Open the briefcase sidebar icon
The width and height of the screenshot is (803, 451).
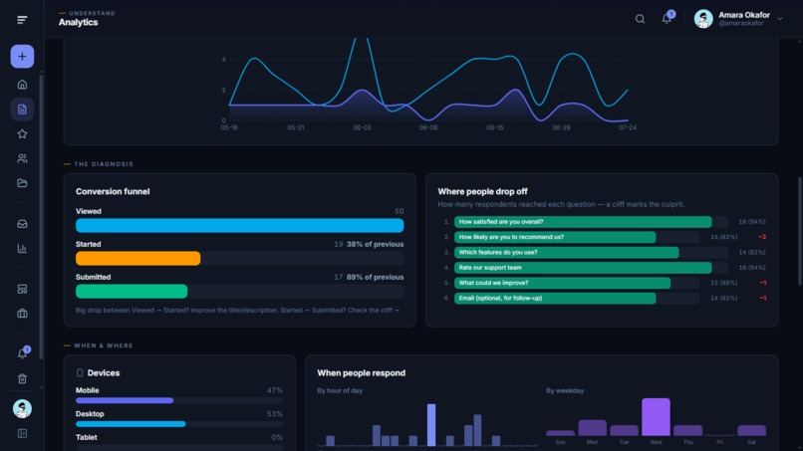[x=22, y=314]
